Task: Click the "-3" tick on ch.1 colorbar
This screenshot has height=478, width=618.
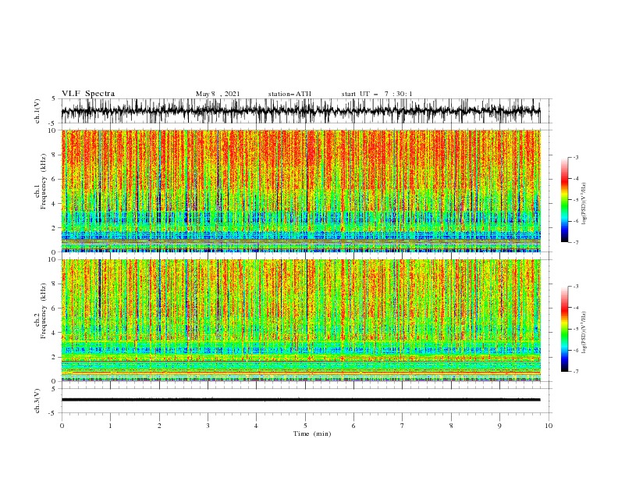Action: pos(575,157)
